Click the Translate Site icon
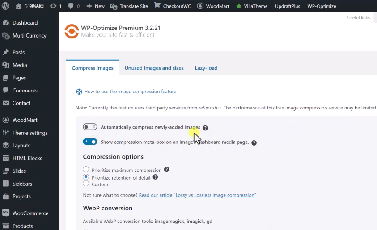The width and height of the screenshot is (377, 230). (x=114, y=6)
